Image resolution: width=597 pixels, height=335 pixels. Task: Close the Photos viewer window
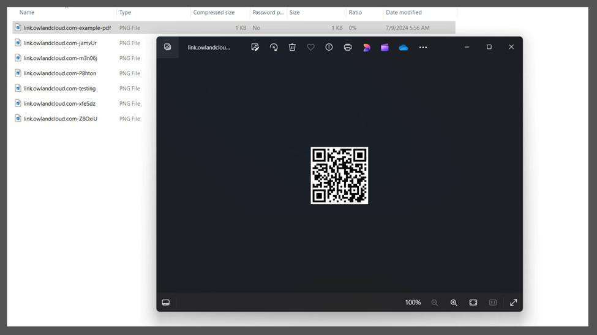[x=511, y=47]
